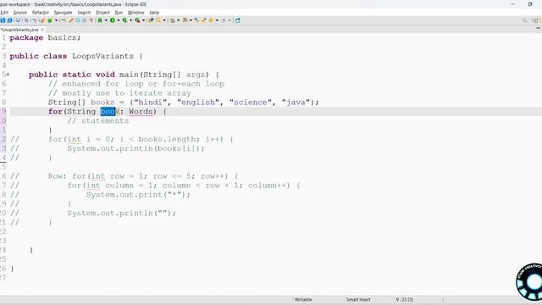Click the selected word 'book' on line 9
This screenshot has height=305, width=542.
pos(109,112)
